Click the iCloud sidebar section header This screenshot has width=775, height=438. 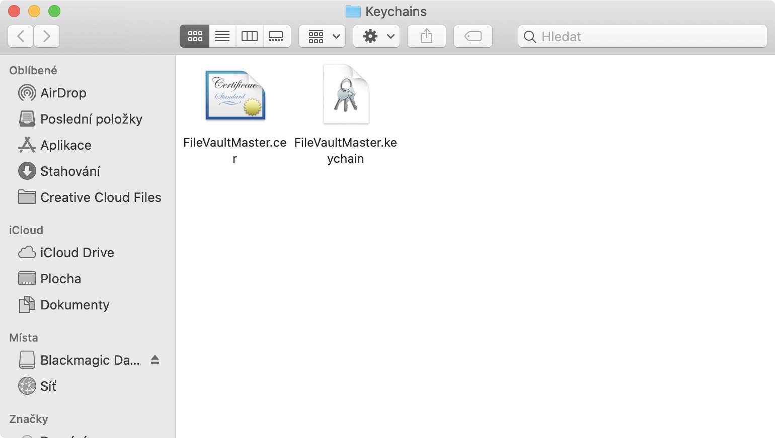[x=26, y=230]
